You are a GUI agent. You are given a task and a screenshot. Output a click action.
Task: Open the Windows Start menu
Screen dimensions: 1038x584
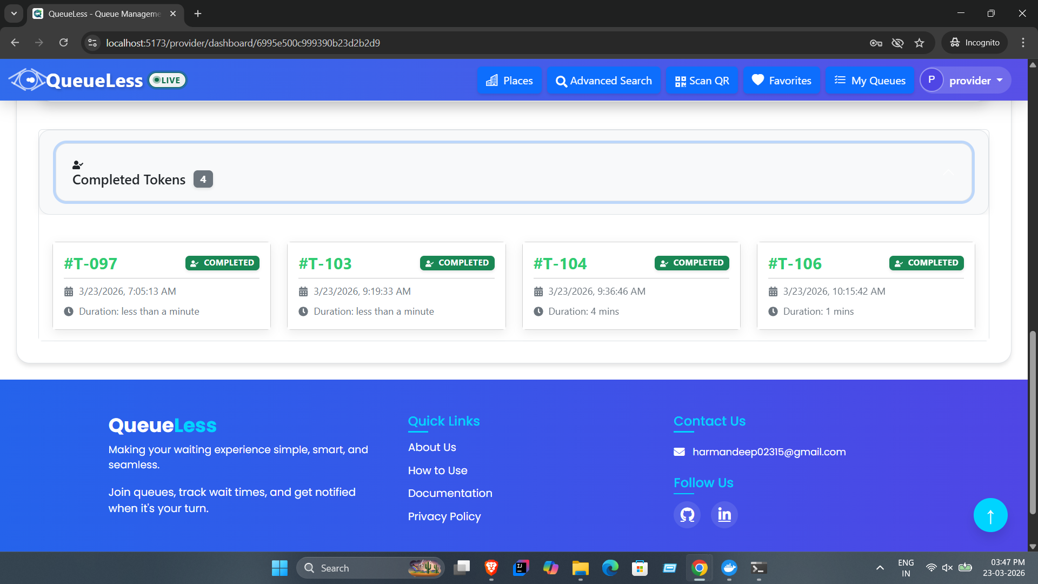pos(280,568)
